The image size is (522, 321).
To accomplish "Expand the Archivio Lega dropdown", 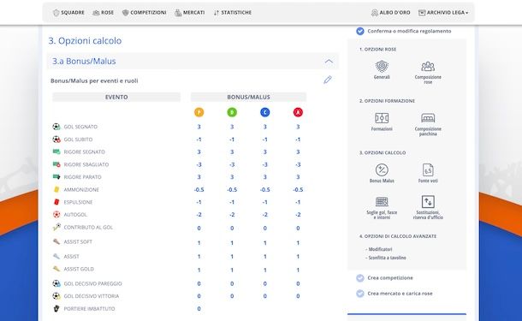I will [x=443, y=13].
